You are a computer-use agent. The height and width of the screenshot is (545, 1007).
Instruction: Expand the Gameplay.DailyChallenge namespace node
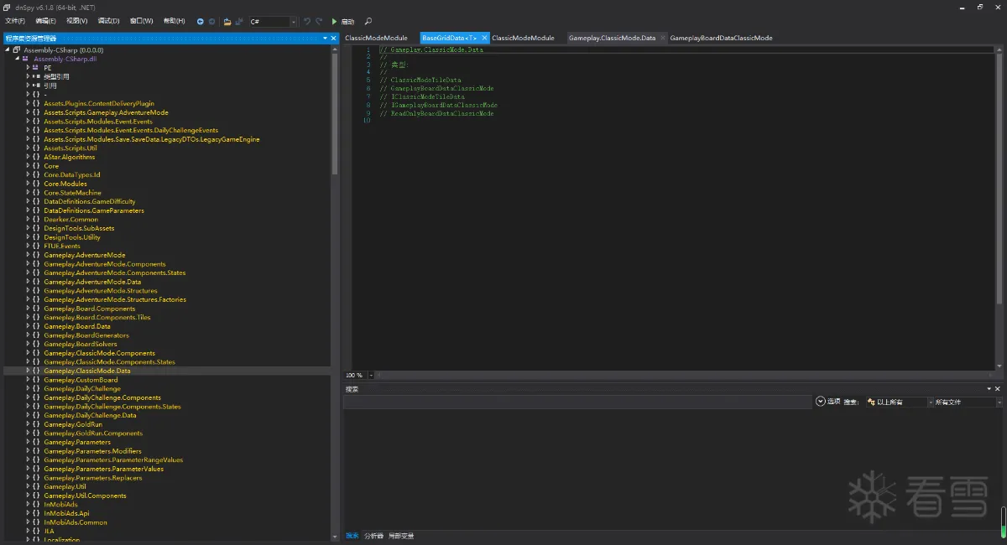[28, 388]
